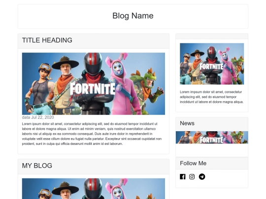Click the Follow Me section heading
Viewport: 266px width, 199px height.
tap(193, 163)
